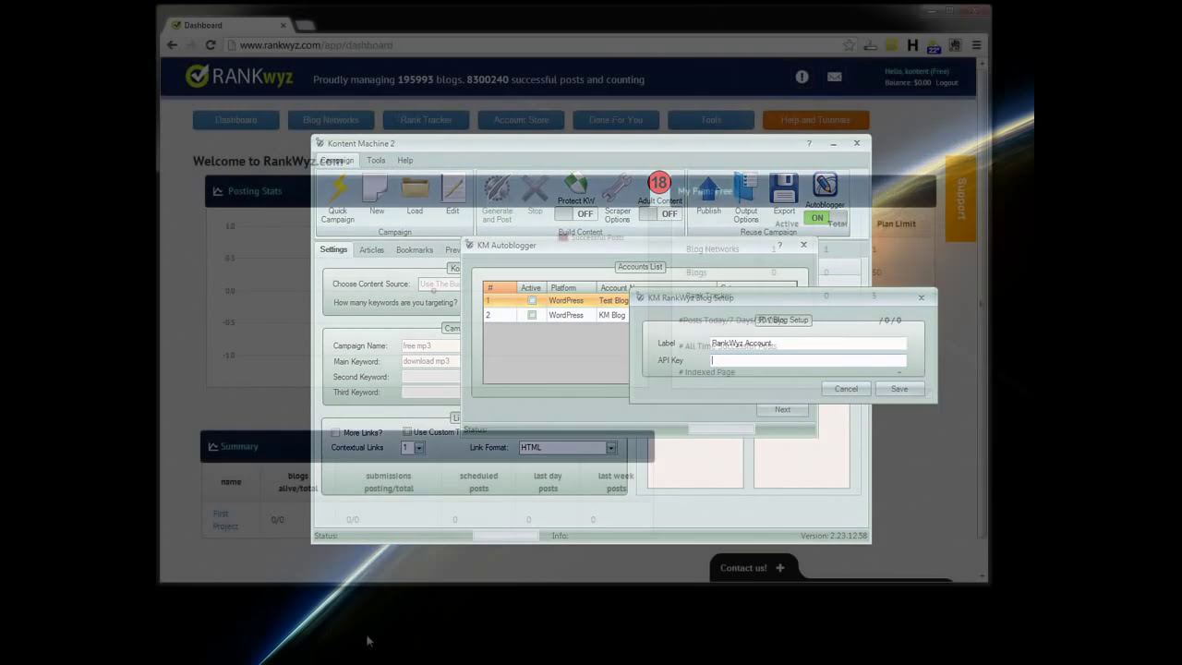The height and width of the screenshot is (665, 1182).
Task: Open the Choose Content Source dropdown
Action: [x=440, y=284]
